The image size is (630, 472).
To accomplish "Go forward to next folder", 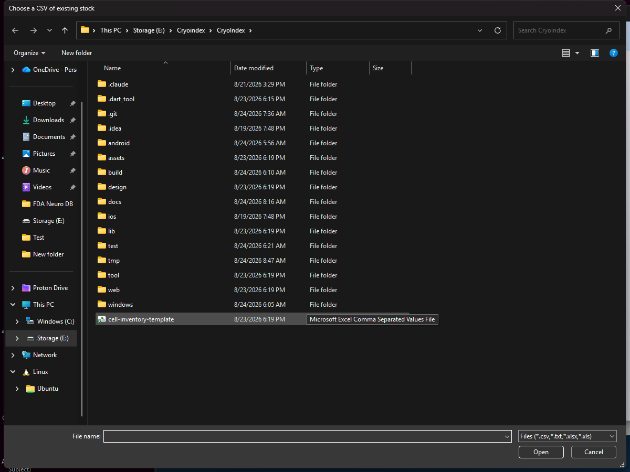I will [34, 30].
